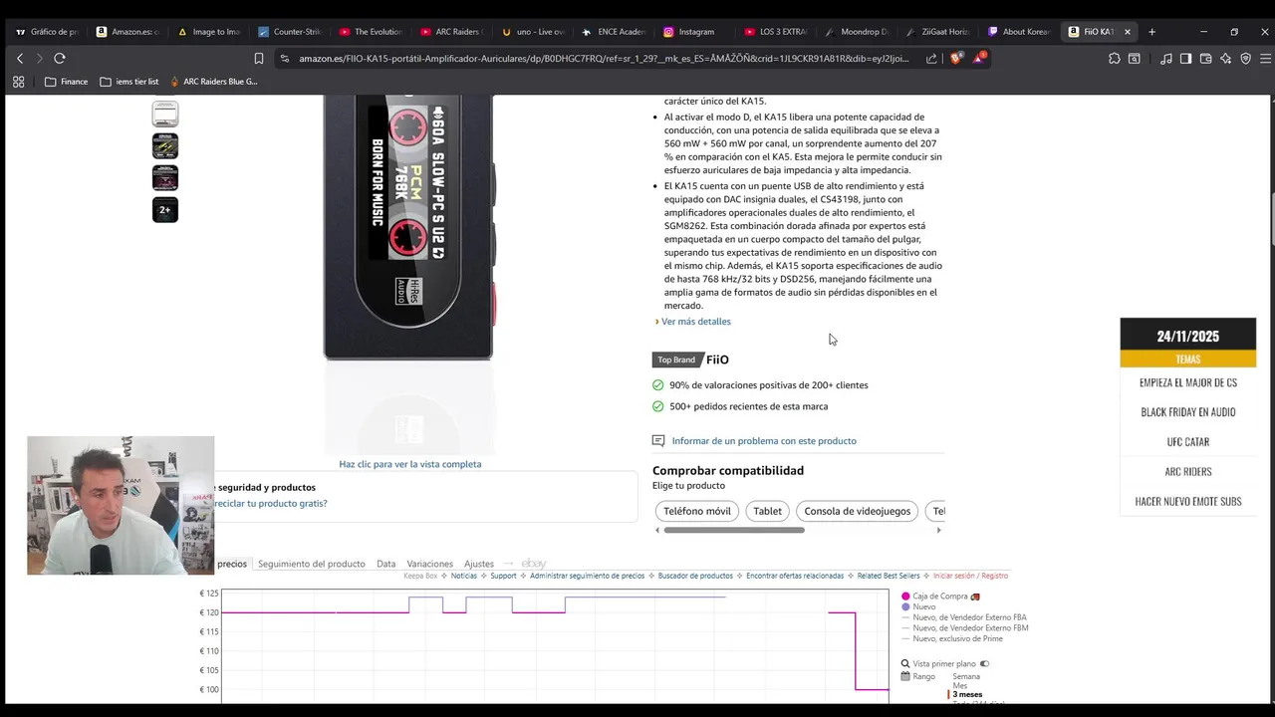Open the Brave Wallet icon

tap(1205, 59)
